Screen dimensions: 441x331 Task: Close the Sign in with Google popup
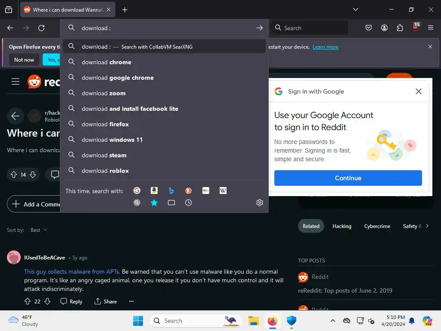coord(419,91)
